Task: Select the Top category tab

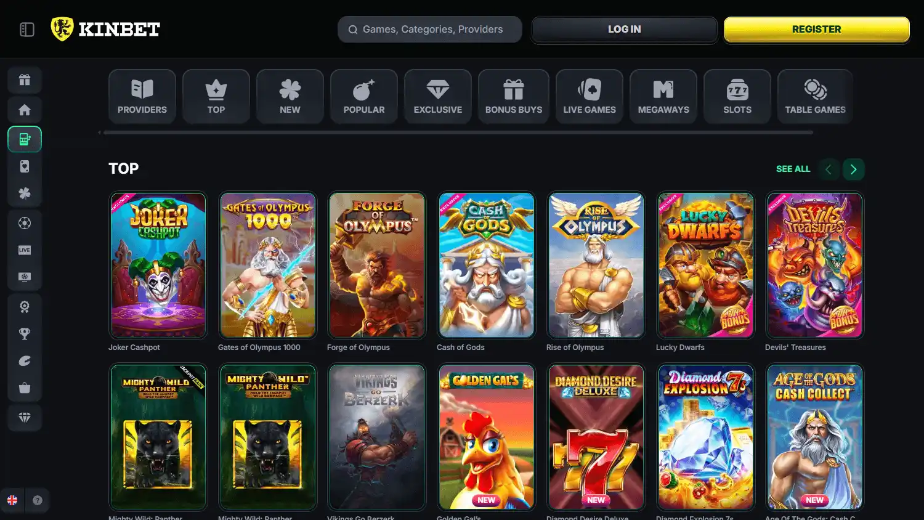Action: 216,97
